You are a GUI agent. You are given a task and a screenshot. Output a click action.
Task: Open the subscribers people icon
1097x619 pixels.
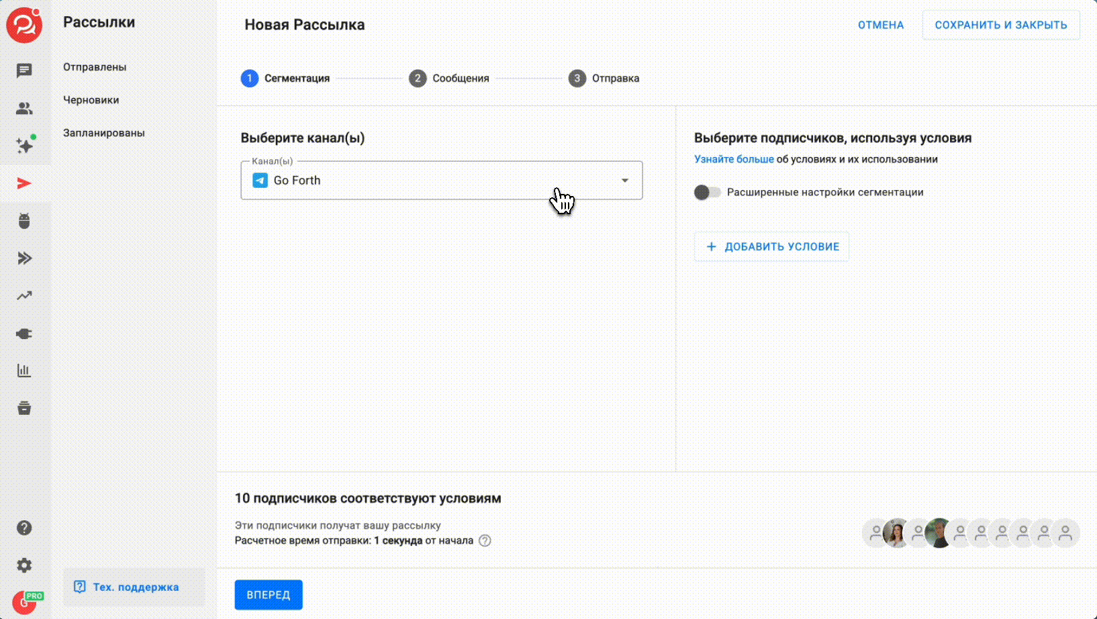pyautogui.click(x=24, y=108)
